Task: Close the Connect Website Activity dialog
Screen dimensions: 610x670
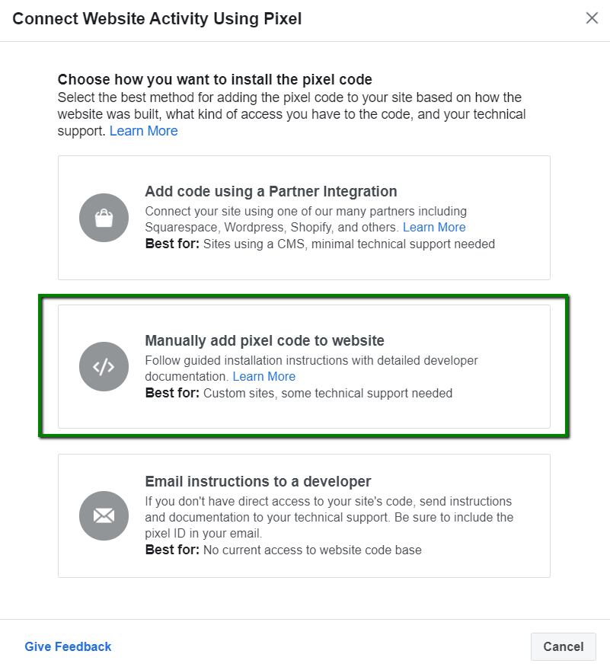Action: coord(592,18)
